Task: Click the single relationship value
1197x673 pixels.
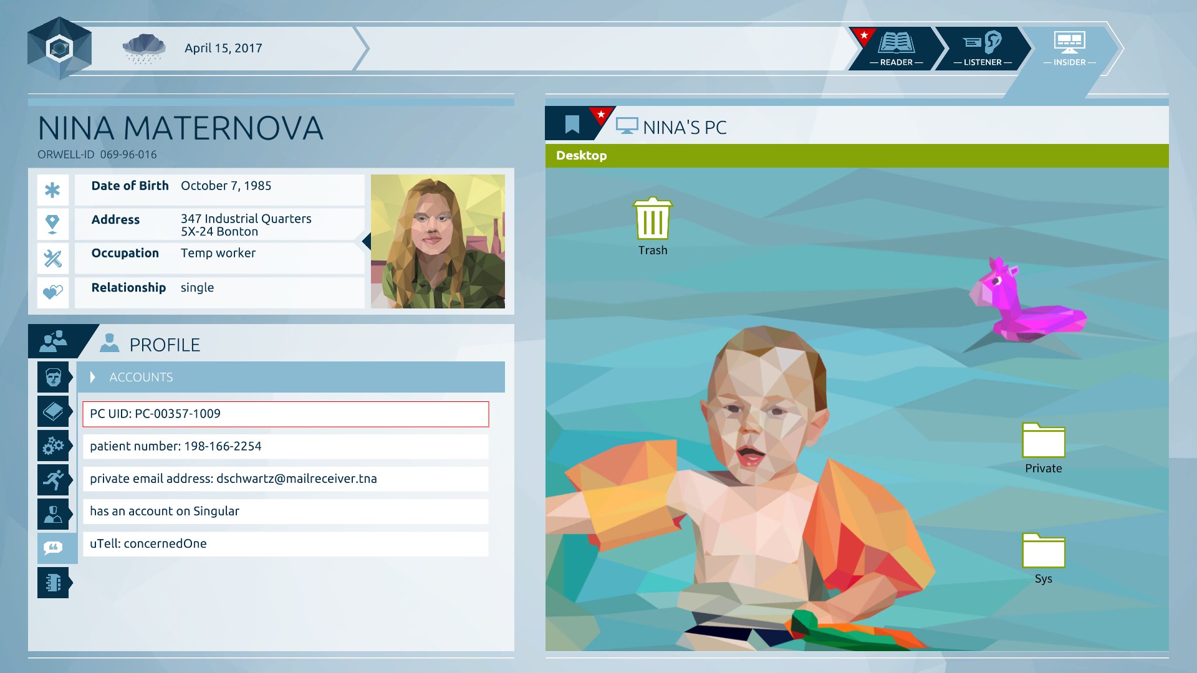Action: tap(197, 288)
